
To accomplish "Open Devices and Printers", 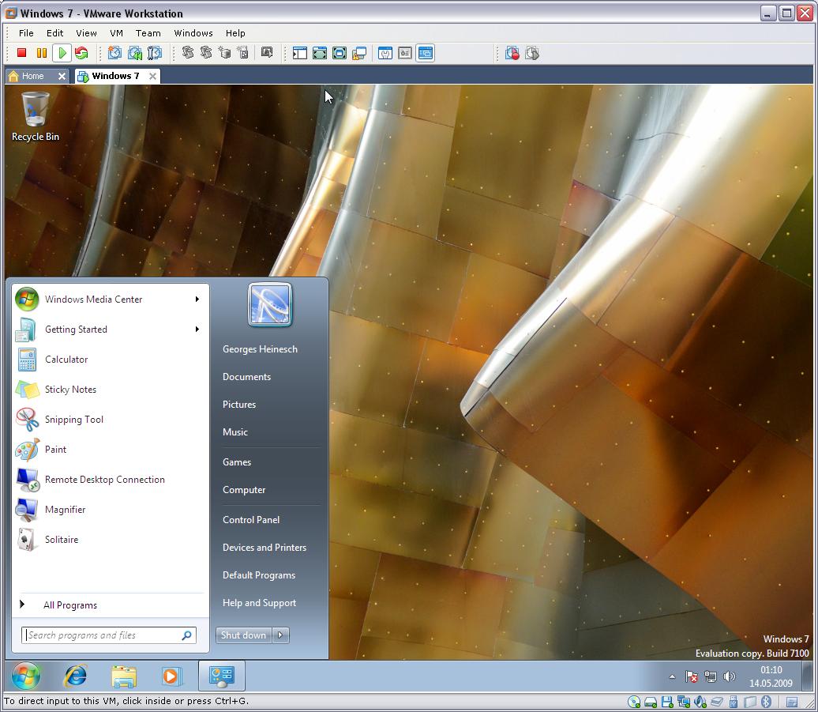I will (x=265, y=547).
